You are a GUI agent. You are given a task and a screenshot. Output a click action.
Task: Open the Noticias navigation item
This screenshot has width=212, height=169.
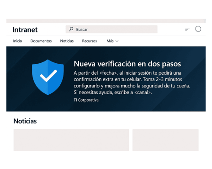(67, 41)
